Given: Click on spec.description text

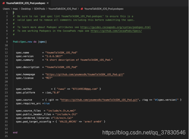Looking at the screenshot, I should click(28, 67).
